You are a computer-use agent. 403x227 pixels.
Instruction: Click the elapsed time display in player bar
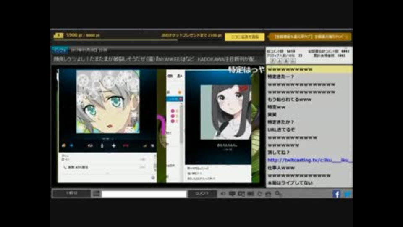point(72,193)
